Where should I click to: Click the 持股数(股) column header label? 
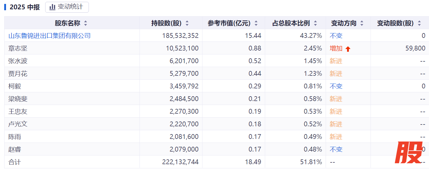(167, 23)
